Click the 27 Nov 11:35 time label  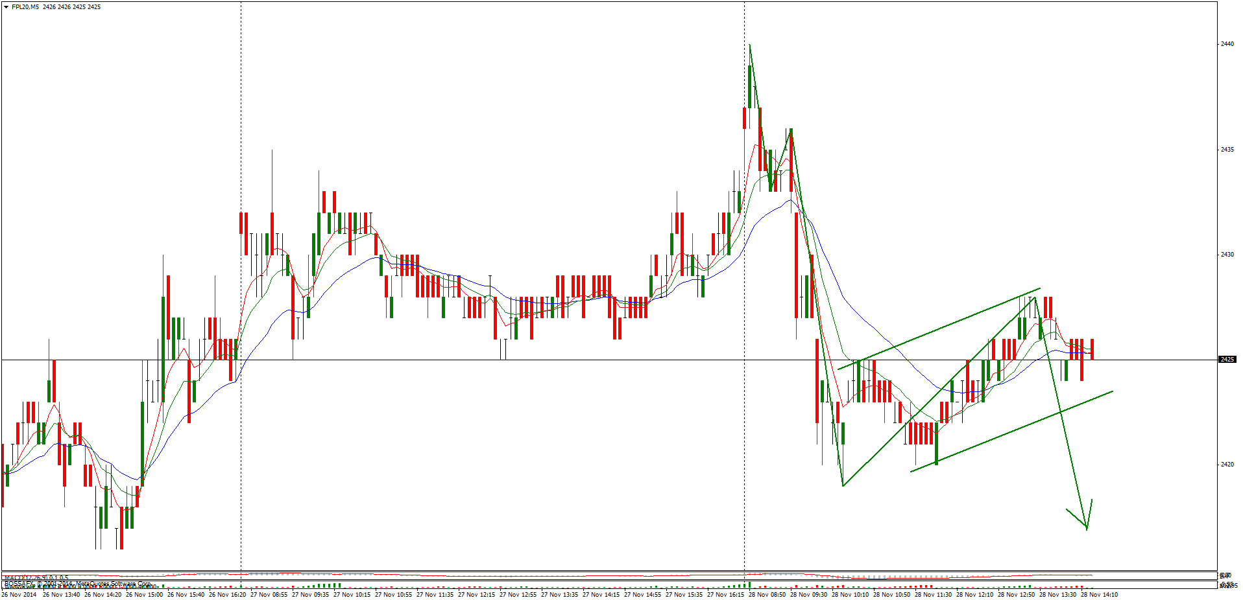click(435, 594)
